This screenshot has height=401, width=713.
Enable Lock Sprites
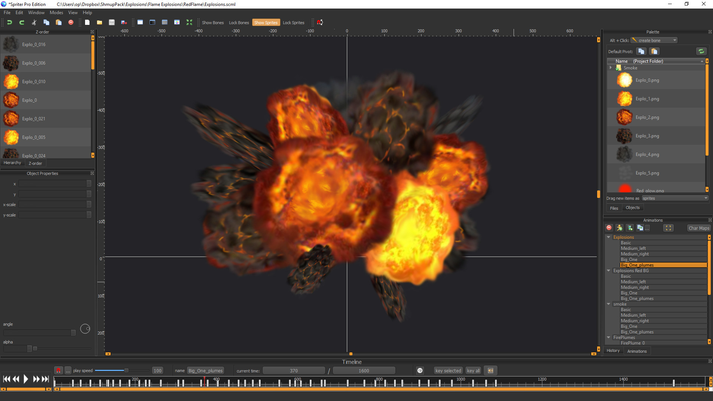(293, 22)
